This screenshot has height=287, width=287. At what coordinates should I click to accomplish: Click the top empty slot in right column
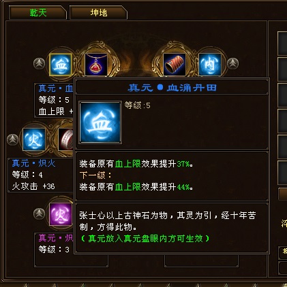tap(282, 44)
